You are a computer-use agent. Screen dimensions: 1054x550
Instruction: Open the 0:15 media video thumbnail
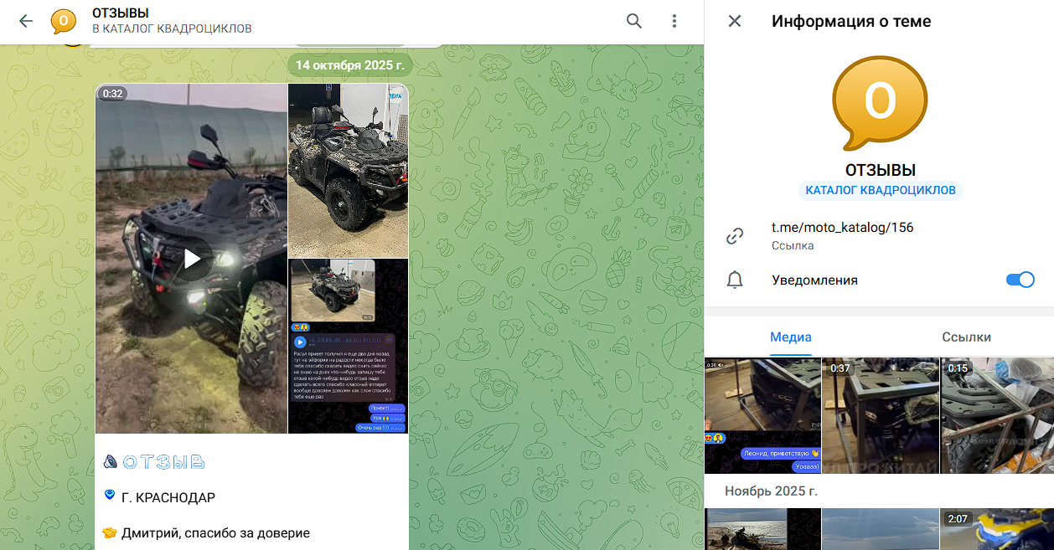997,416
